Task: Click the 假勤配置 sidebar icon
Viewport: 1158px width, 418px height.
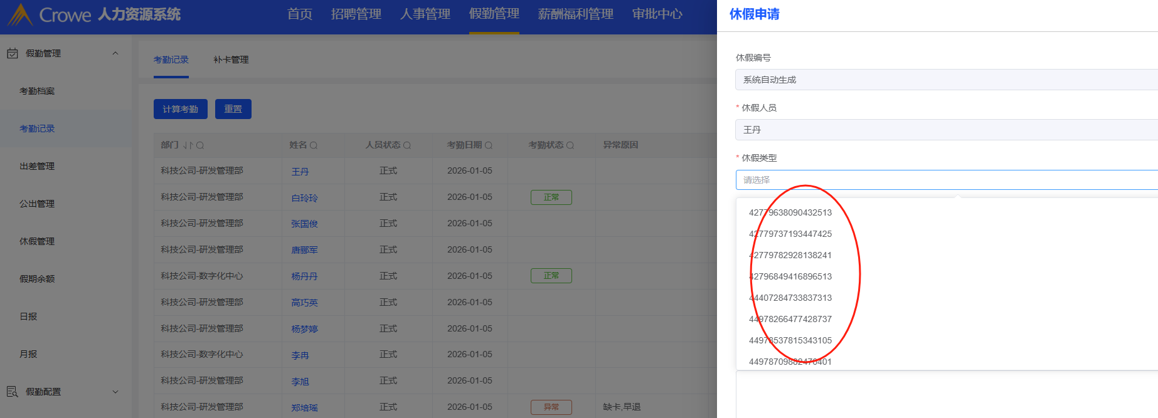Action: click(12, 392)
